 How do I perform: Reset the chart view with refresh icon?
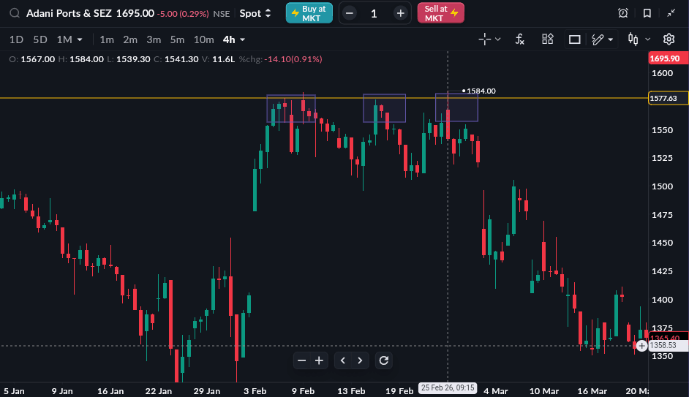383,360
